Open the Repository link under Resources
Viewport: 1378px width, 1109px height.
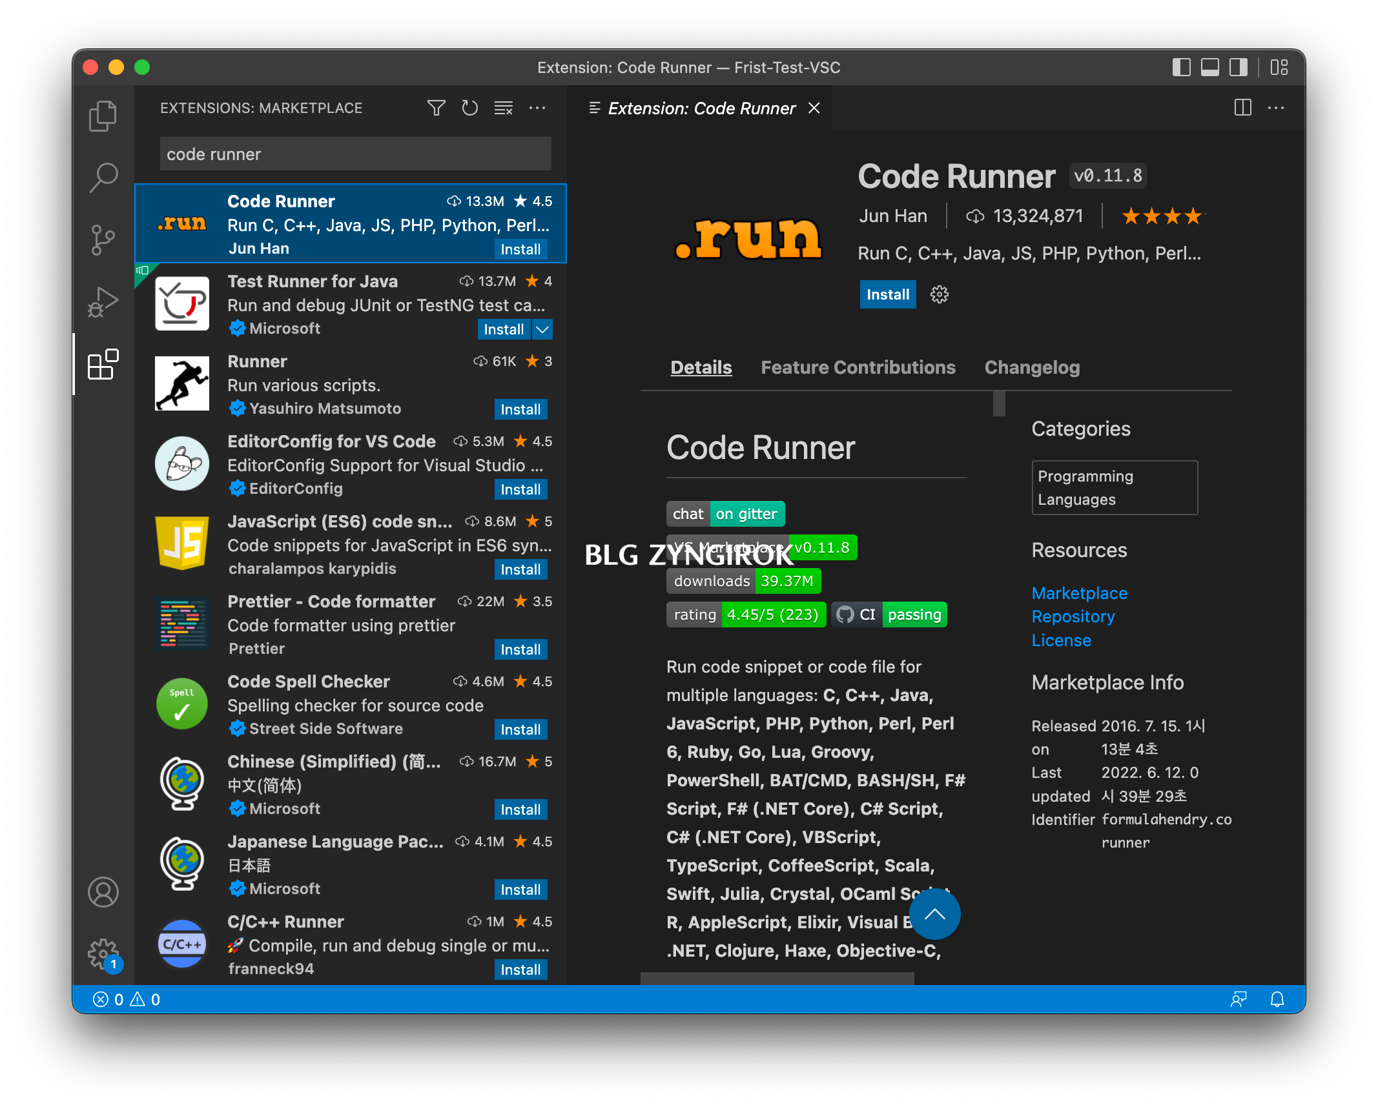click(x=1073, y=616)
